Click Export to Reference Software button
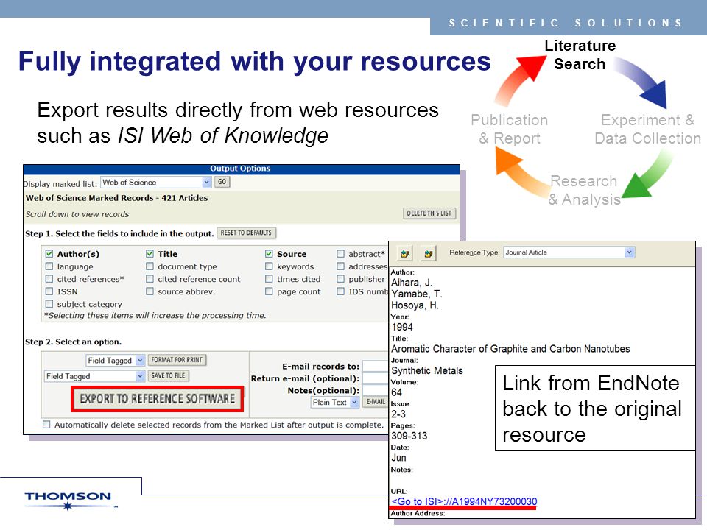The height and width of the screenshot is (530, 707). point(158,399)
